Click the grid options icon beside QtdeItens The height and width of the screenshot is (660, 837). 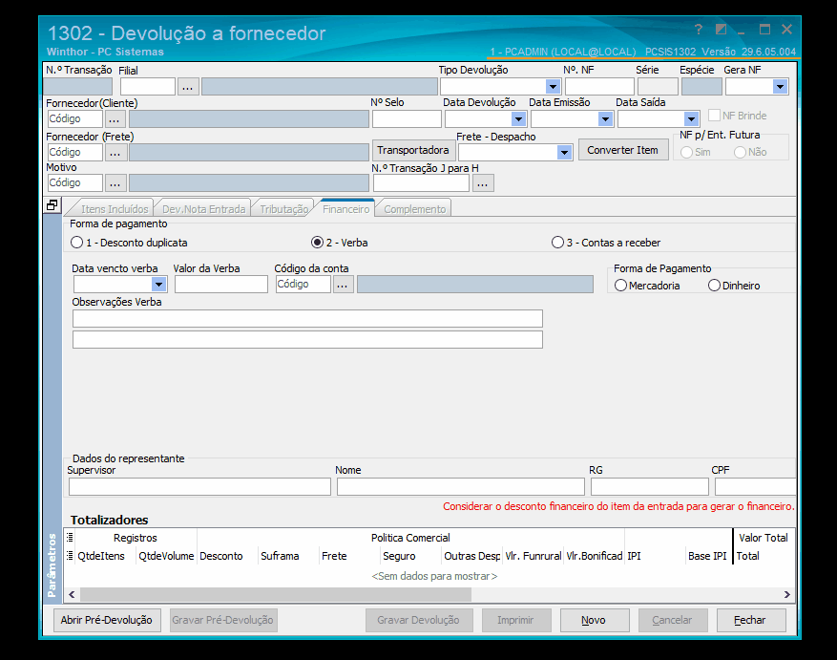70,556
